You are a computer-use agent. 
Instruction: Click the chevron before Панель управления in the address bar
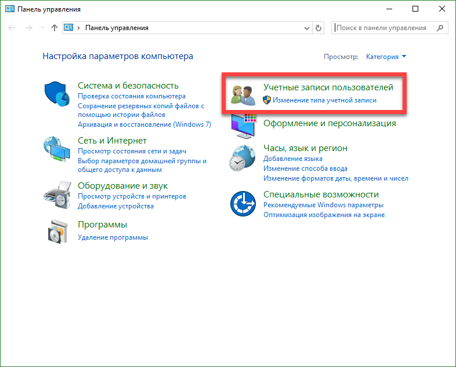tap(78, 28)
